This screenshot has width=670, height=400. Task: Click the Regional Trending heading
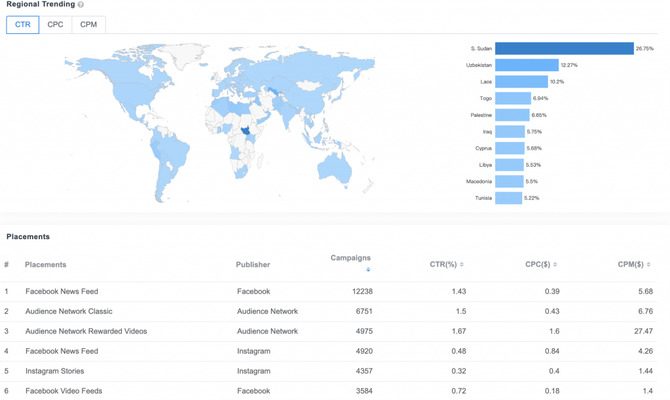click(41, 5)
